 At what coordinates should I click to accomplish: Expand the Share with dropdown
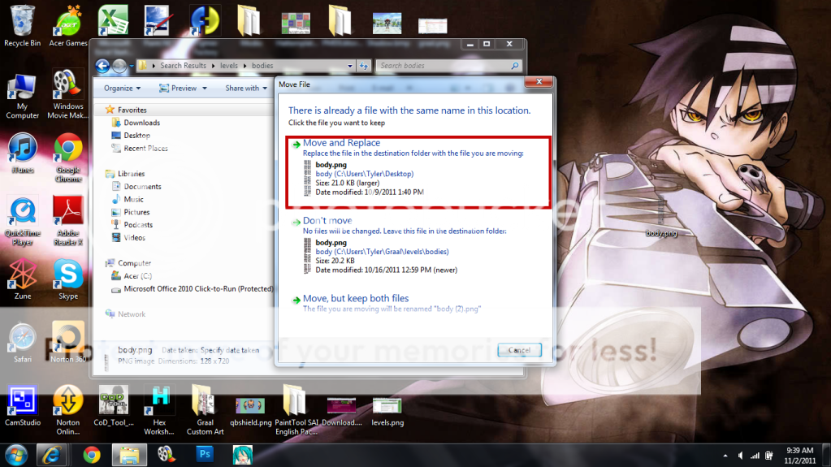pos(246,88)
